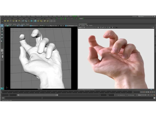Click the first blue shelf icon
The image size is (156, 117).
(x=23, y=21)
